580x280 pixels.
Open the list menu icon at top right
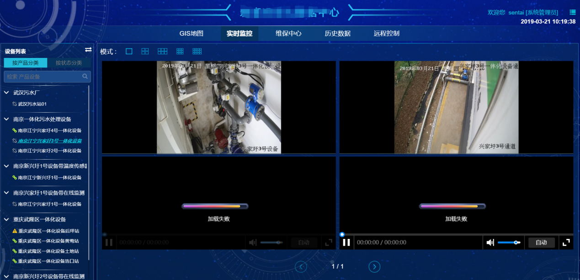pyautogui.click(x=572, y=12)
